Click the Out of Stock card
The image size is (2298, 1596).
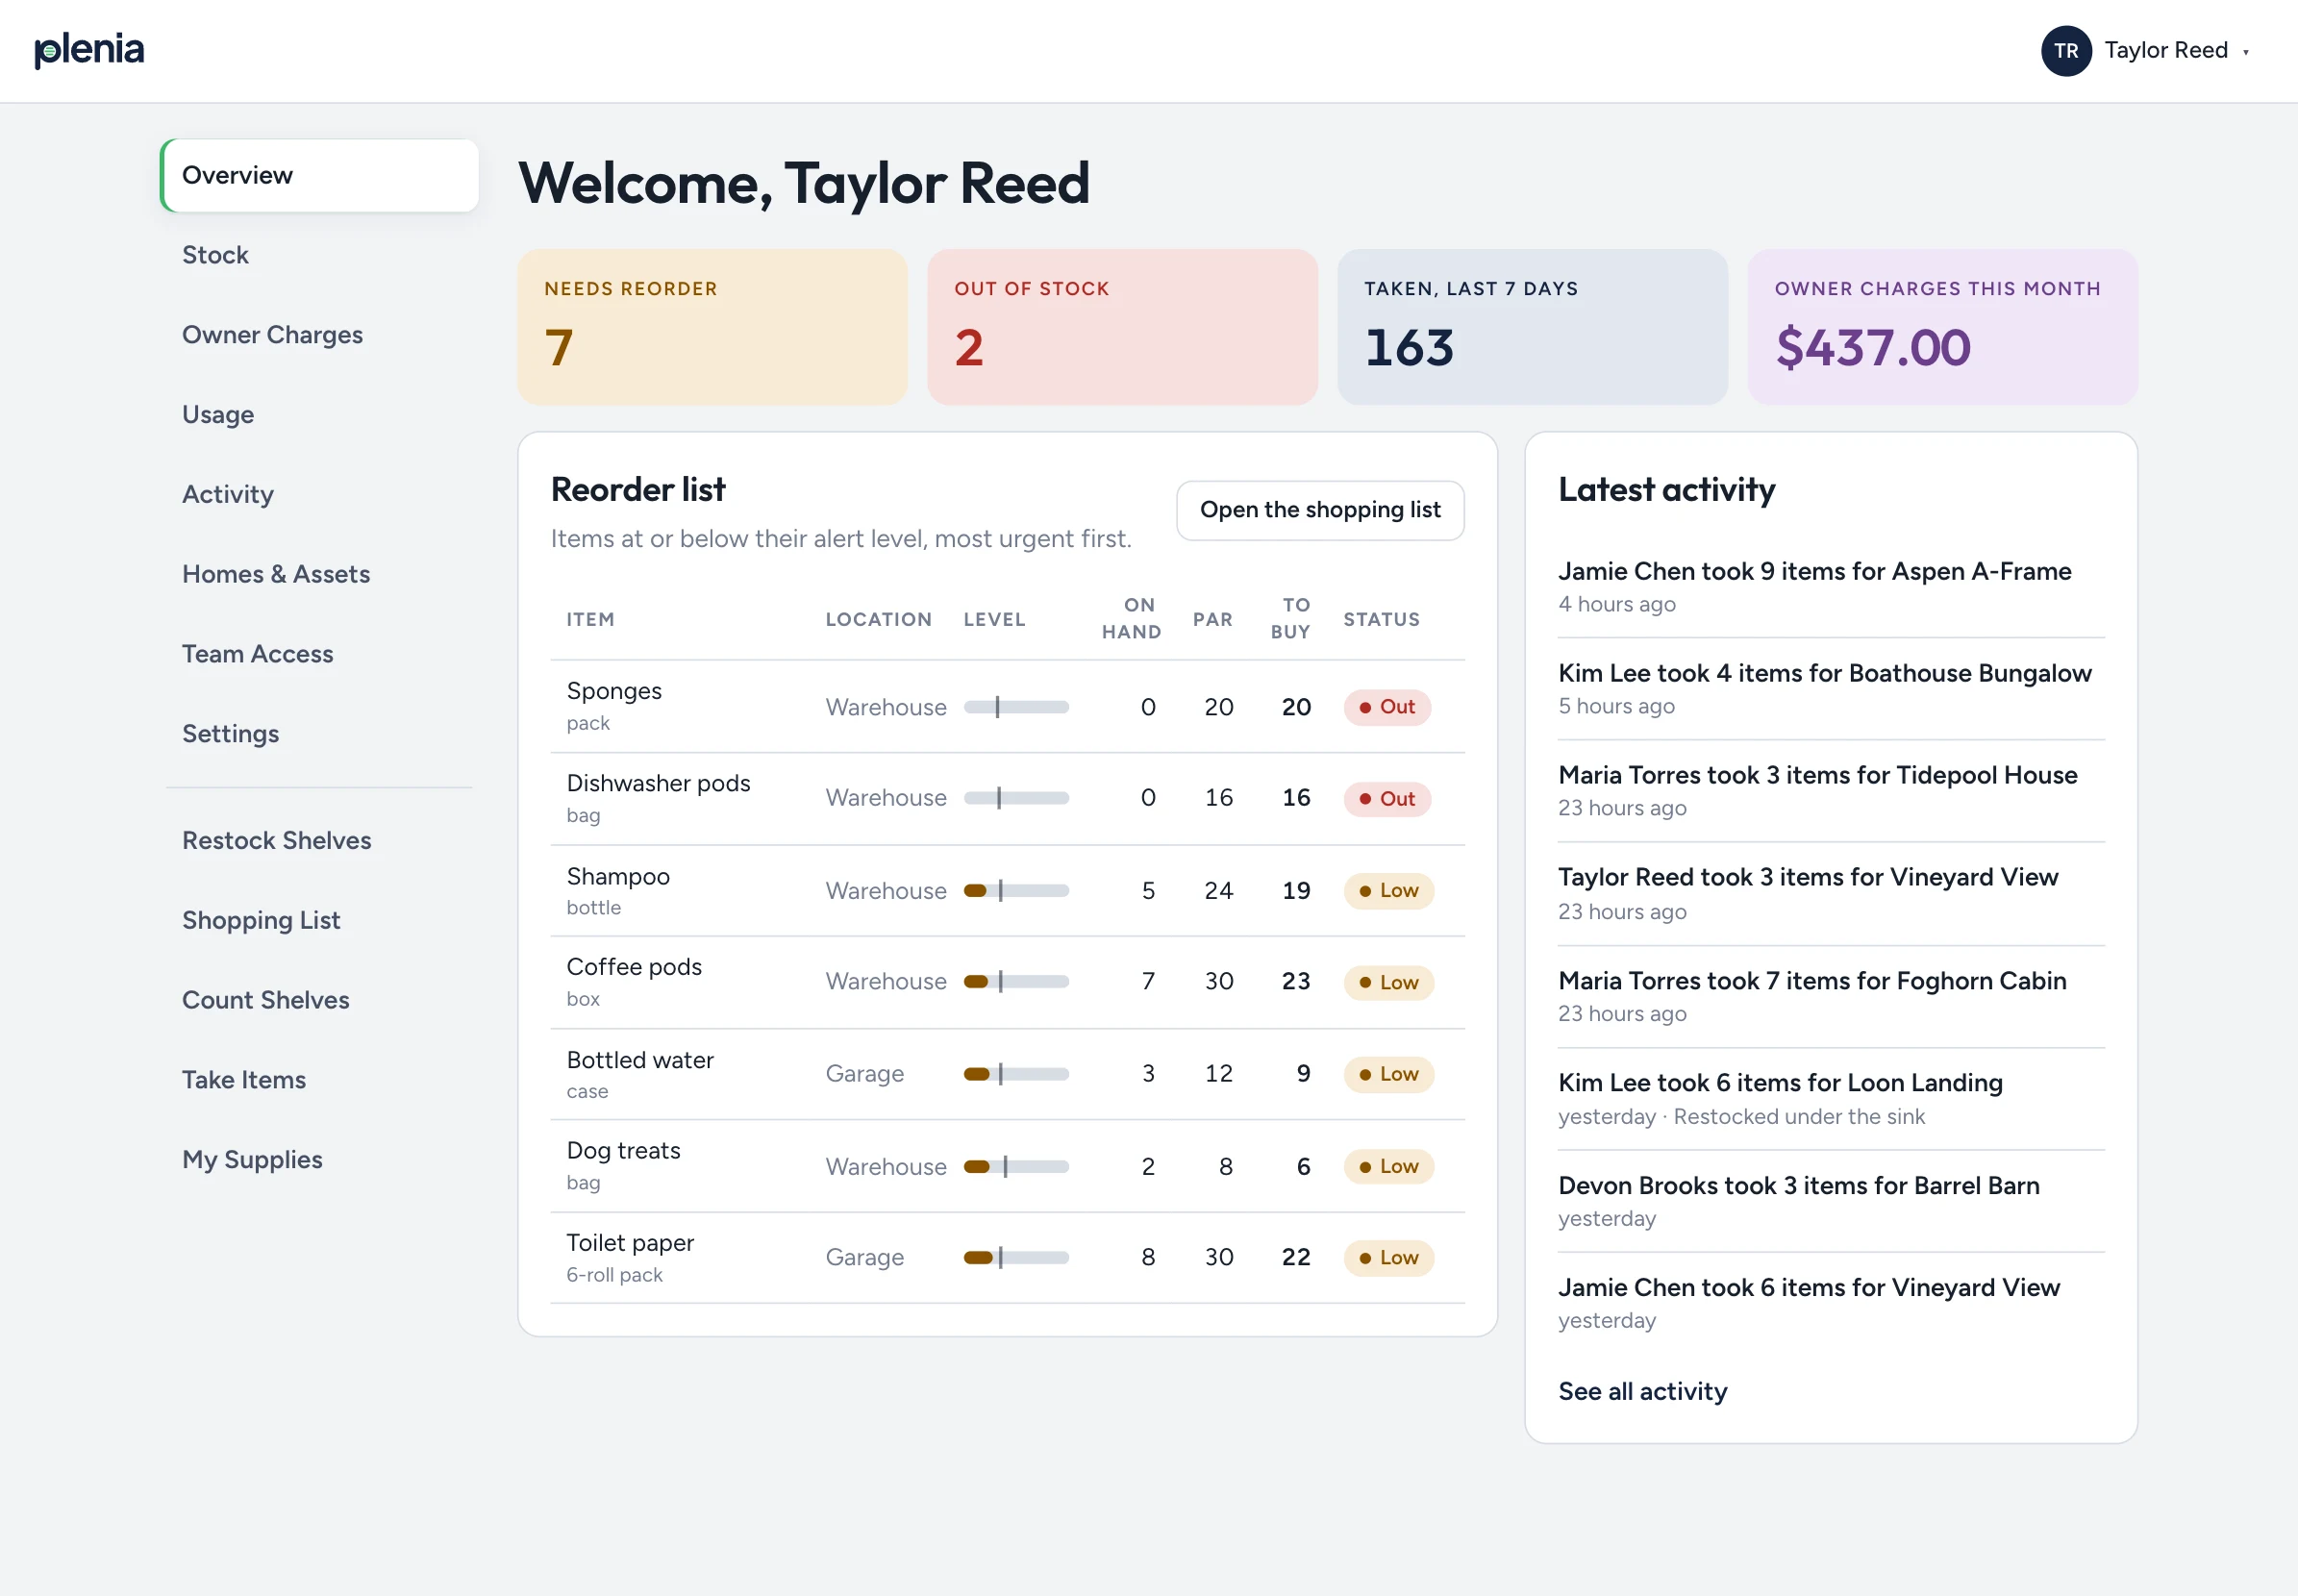(1122, 327)
